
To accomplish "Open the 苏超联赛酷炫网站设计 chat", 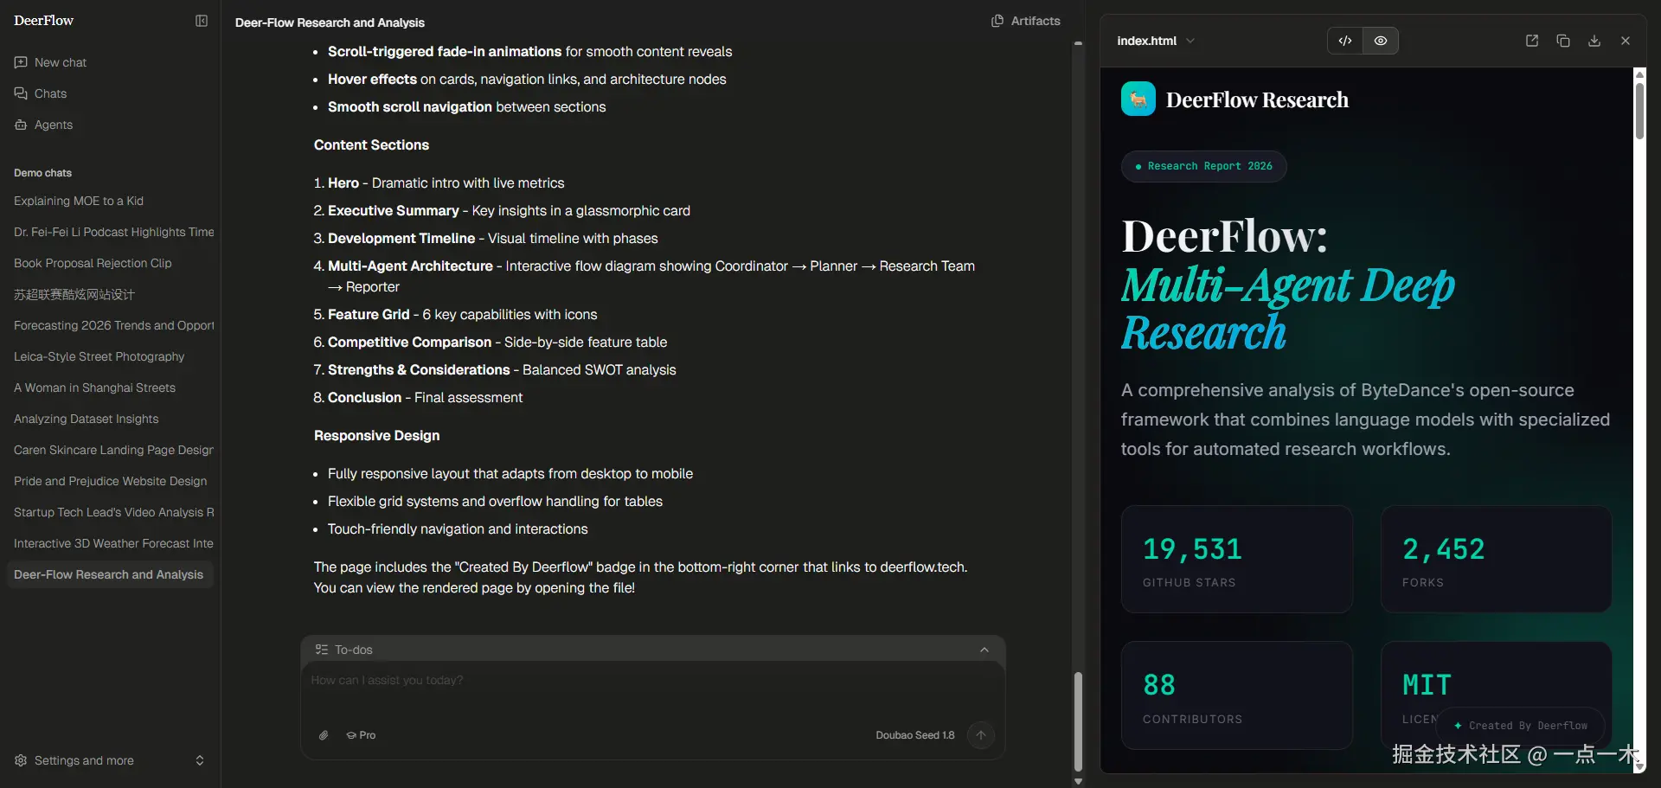I will [110, 294].
